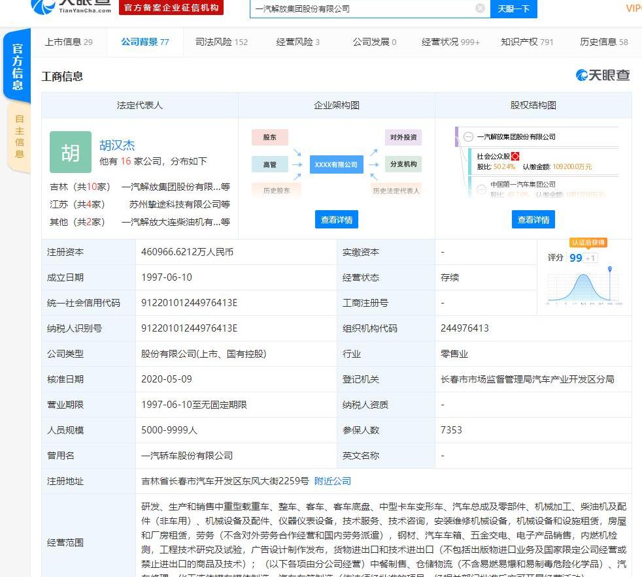Click the Tianyancha logo in the top-left corner
Image resolution: width=642 pixels, height=577 pixels.
tap(42, 9)
